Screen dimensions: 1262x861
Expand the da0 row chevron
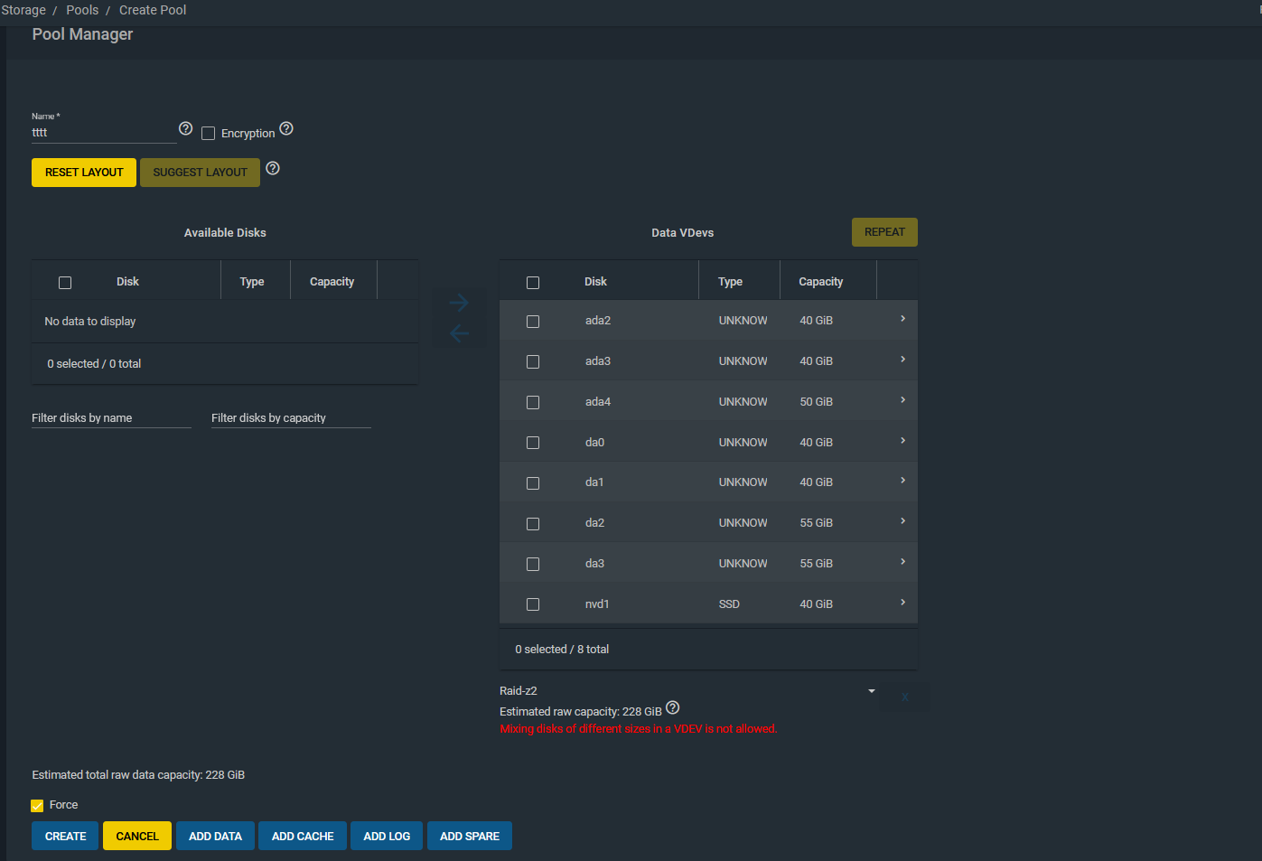click(x=902, y=441)
